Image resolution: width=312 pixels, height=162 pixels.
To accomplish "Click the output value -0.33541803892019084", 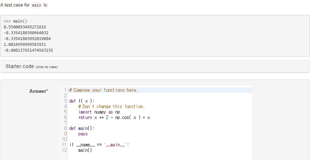I will tap(27, 39).
